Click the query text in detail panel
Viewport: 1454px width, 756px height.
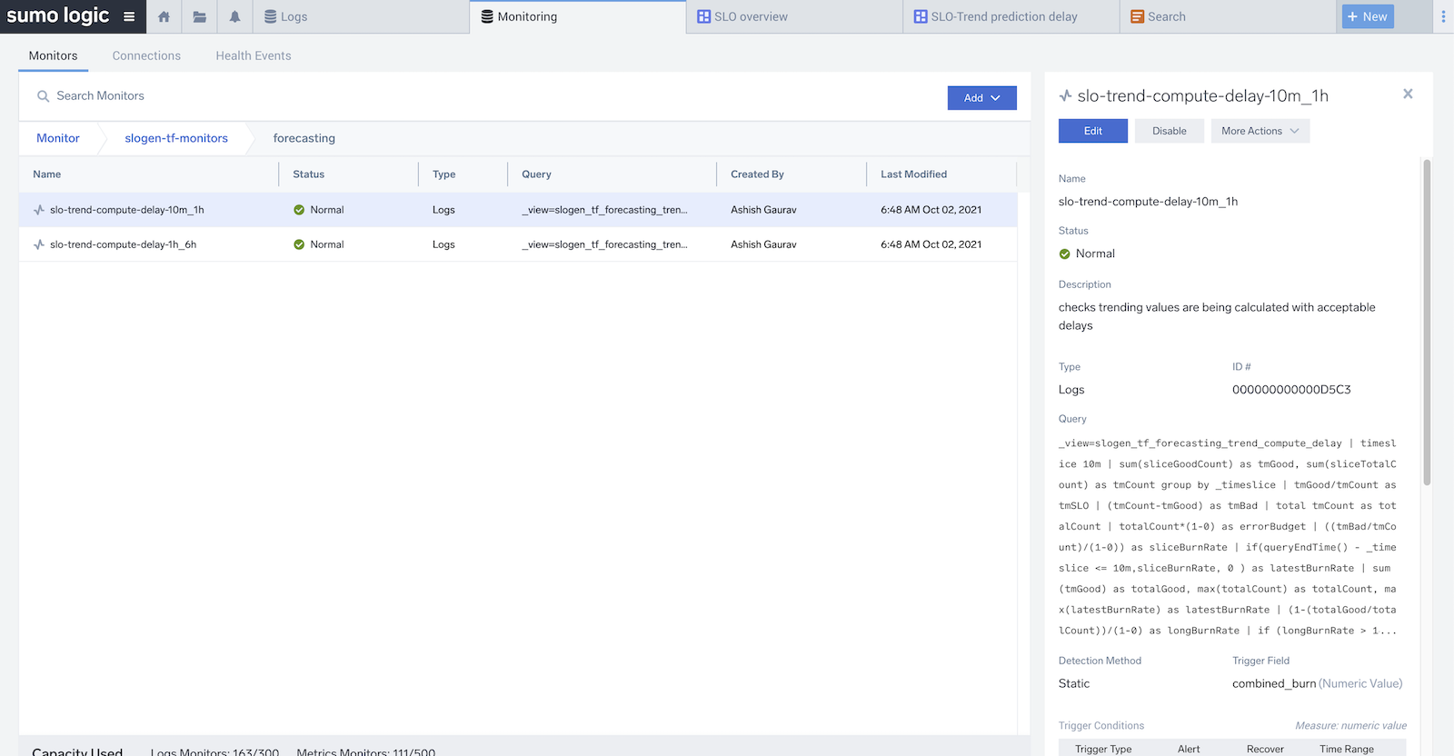pos(1228,537)
